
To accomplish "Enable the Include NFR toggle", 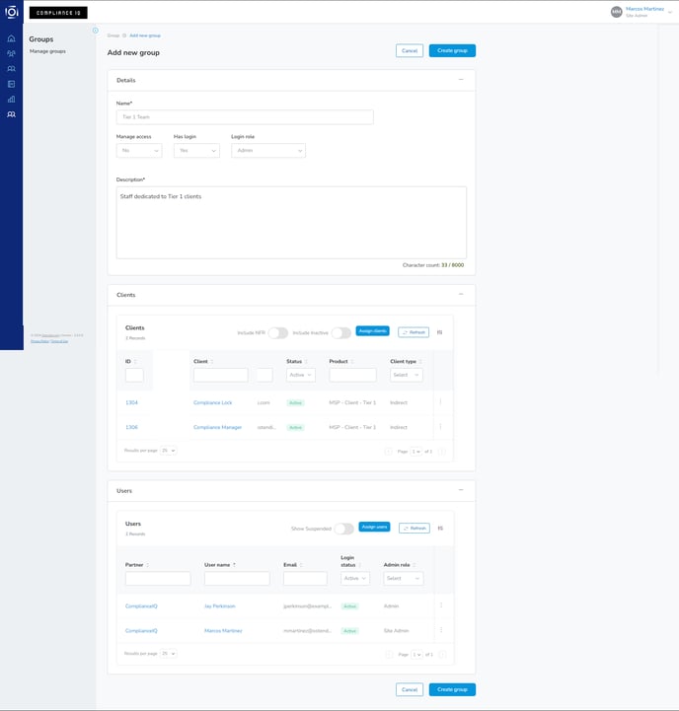I will [x=278, y=332].
